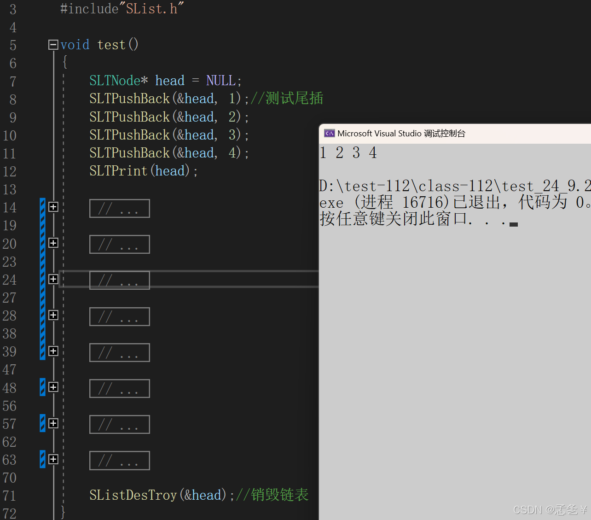Expand collapsed comment block at line 24
The width and height of the screenshot is (591, 520).
[53, 279]
